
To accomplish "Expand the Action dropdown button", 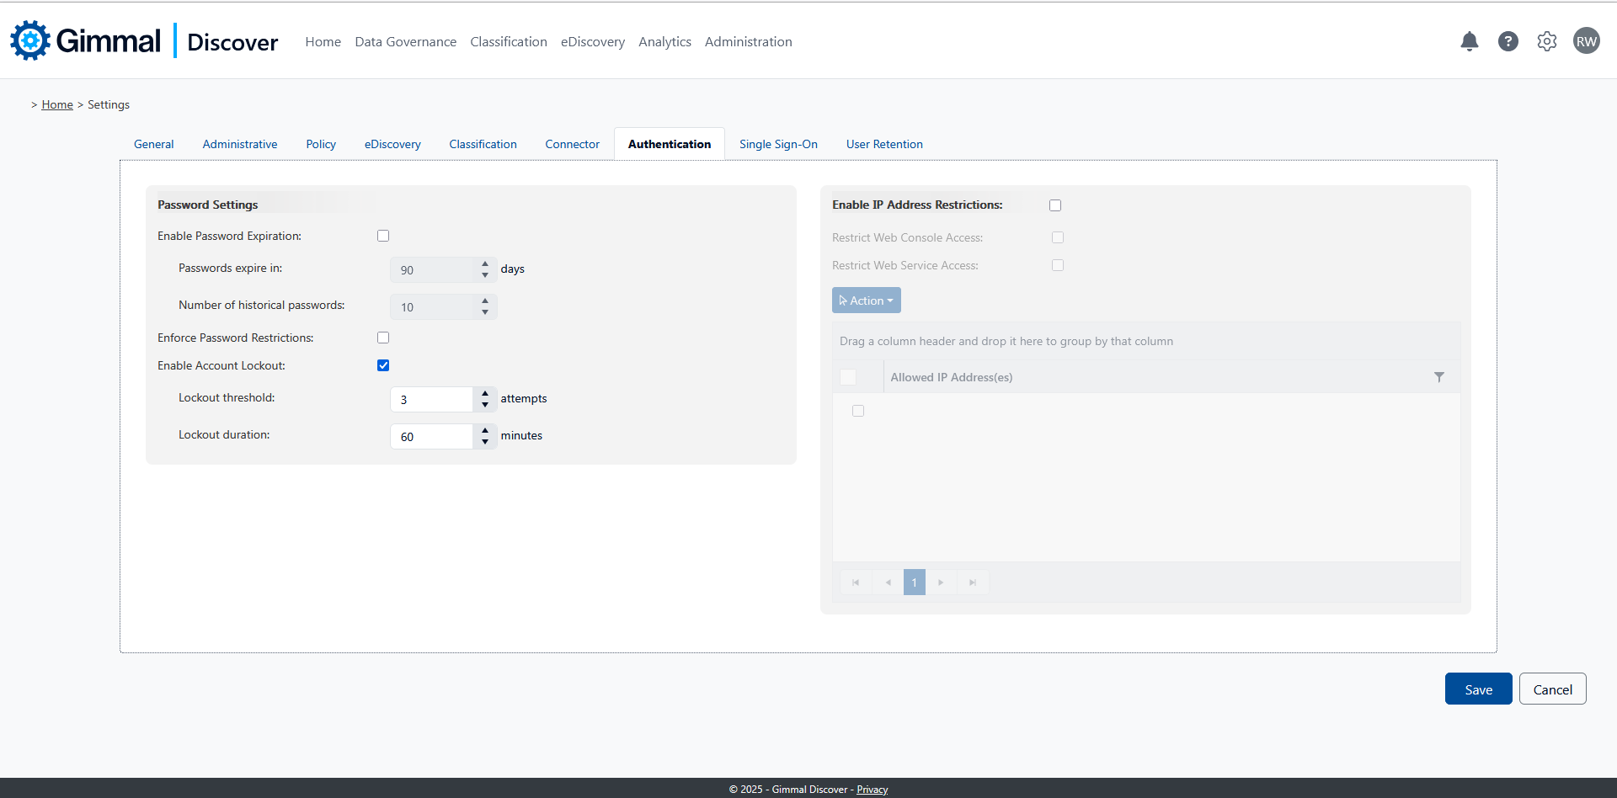I will tap(866, 301).
